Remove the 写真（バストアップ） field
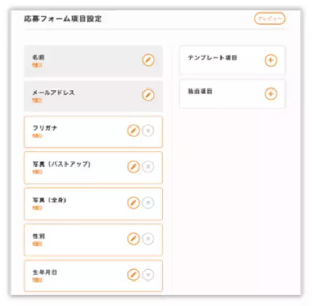312x306 pixels. pos(148,167)
